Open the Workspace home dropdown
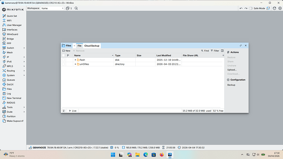283x159 pixels. coord(52,8)
